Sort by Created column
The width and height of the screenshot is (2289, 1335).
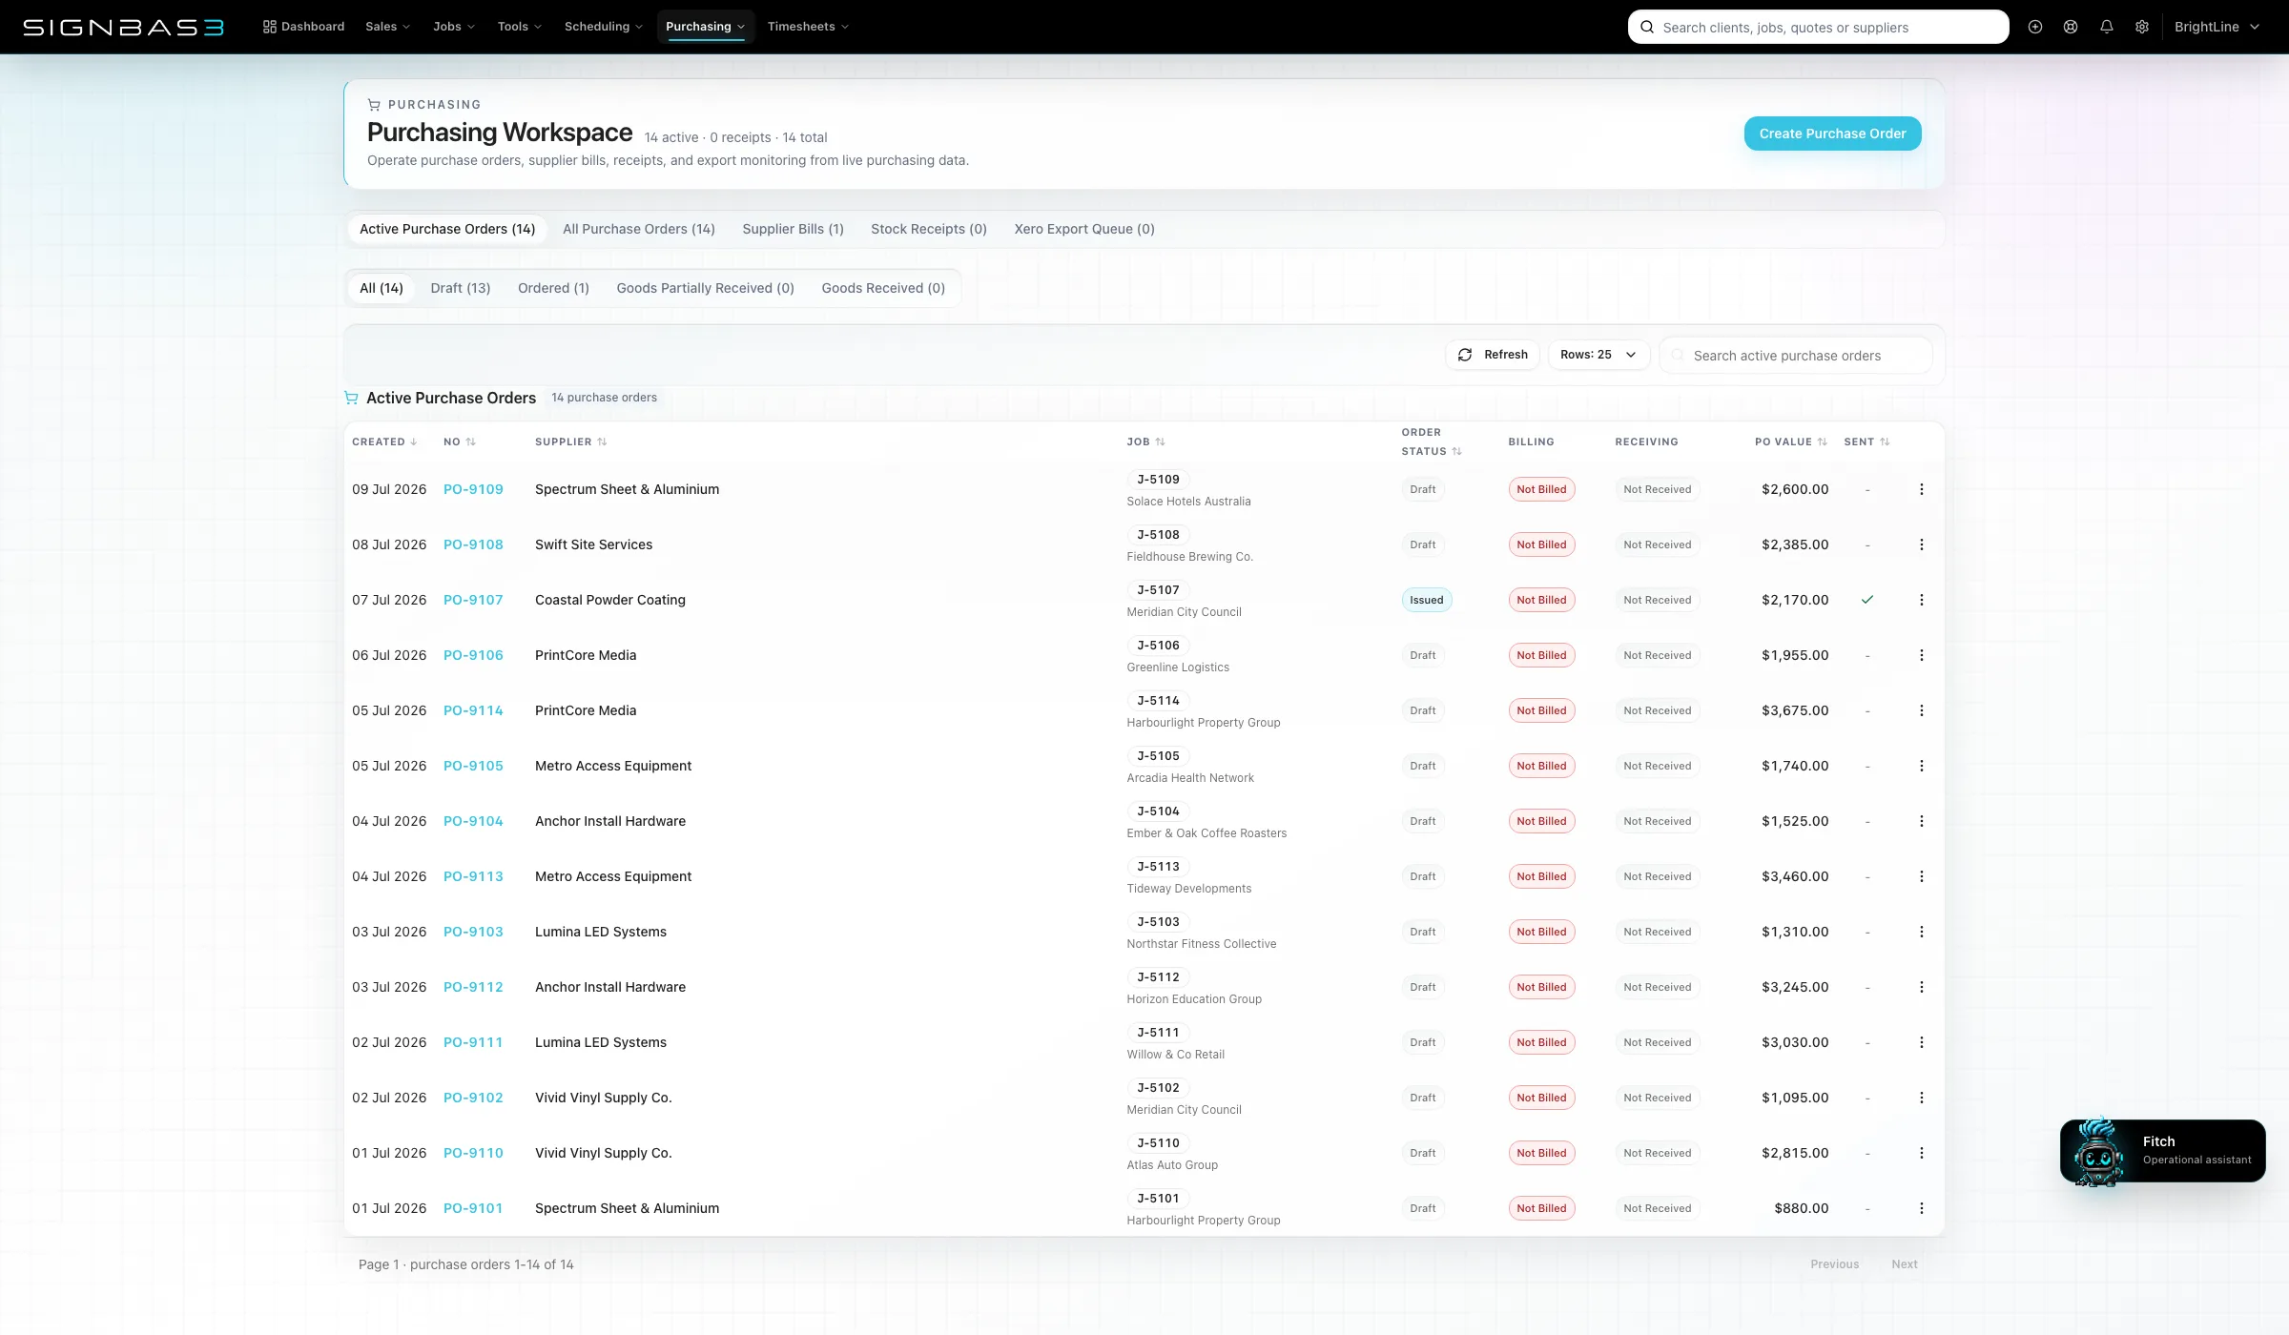click(384, 442)
